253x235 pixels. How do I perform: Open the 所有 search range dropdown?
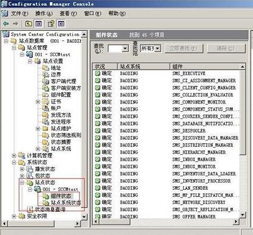151,48
